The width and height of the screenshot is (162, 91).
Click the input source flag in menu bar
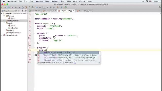click(150, 1)
